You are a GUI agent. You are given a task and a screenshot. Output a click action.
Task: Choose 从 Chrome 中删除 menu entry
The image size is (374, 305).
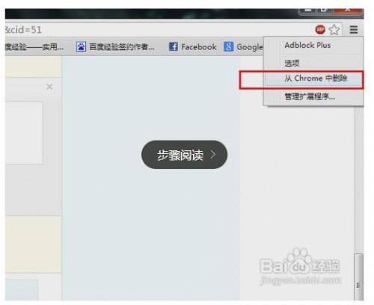point(313,78)
